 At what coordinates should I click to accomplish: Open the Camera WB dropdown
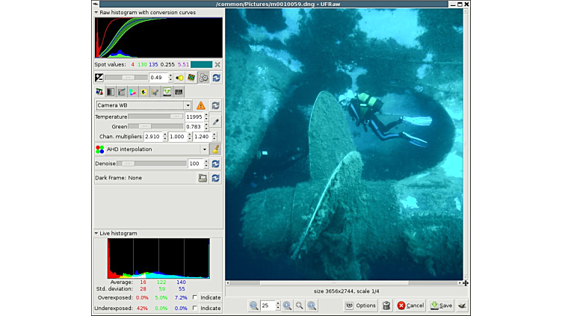click(143, 106)
